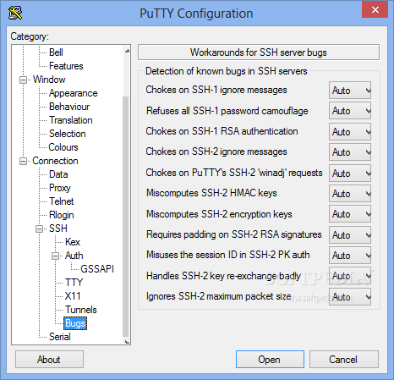Select X11 under SSH
394x380 pixels.
[x=73, y=296]
